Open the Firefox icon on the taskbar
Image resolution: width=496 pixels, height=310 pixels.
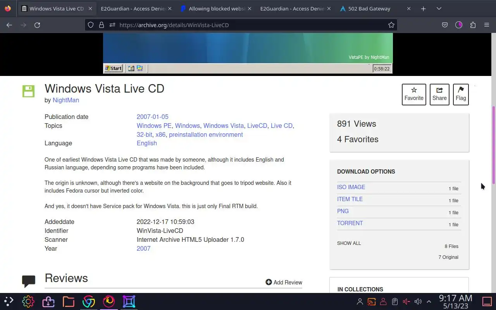108,301
